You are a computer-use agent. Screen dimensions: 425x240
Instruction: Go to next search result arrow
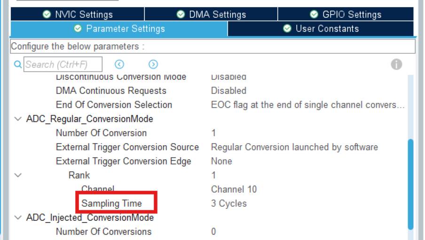pyautogui.click(x=153, y=64)
